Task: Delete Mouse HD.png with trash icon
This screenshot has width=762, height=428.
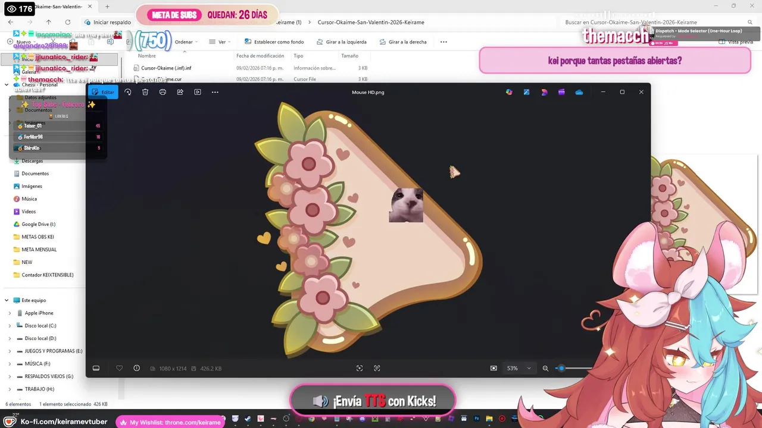Action: click(145, 92)
